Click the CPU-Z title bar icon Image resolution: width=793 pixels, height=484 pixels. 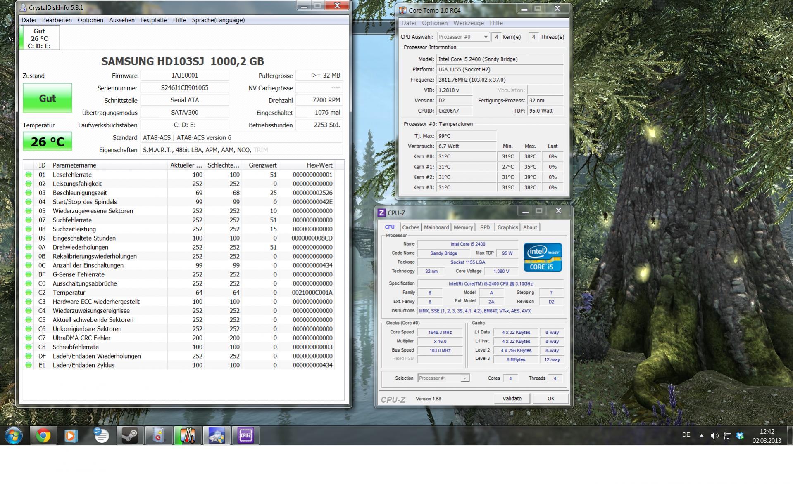pyautogui.click(x=382, y=213)
